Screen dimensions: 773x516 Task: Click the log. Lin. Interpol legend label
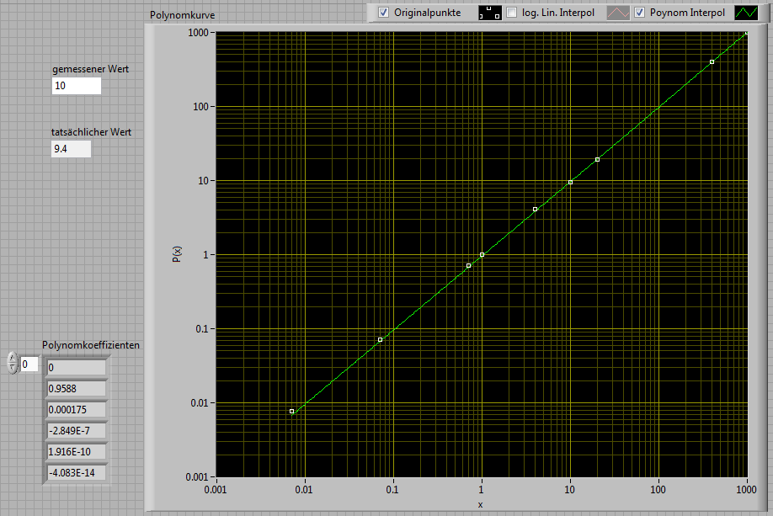tap(558, 13)
